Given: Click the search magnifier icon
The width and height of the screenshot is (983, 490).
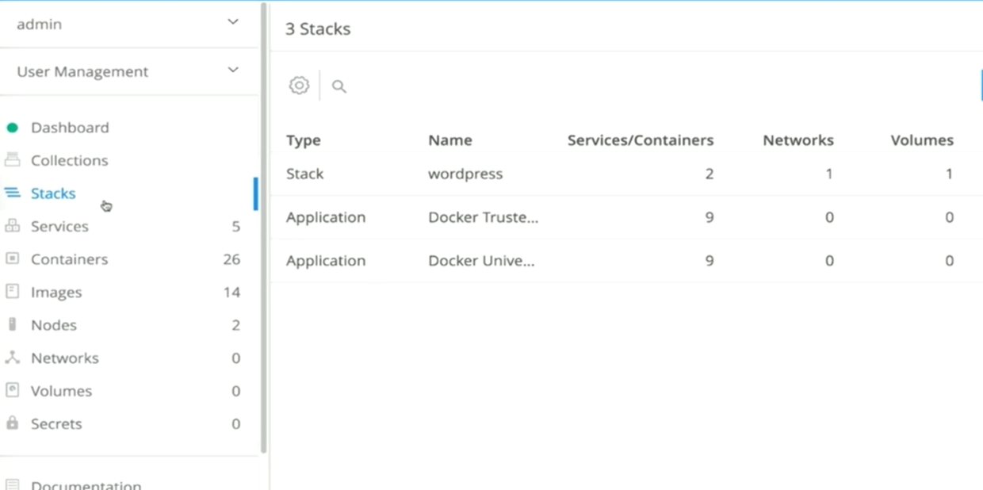Looking at the screenshot, I should point(339,86).
